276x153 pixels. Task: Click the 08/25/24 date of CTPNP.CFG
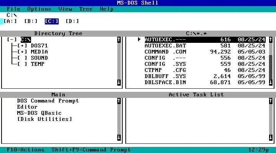[251, 70]
